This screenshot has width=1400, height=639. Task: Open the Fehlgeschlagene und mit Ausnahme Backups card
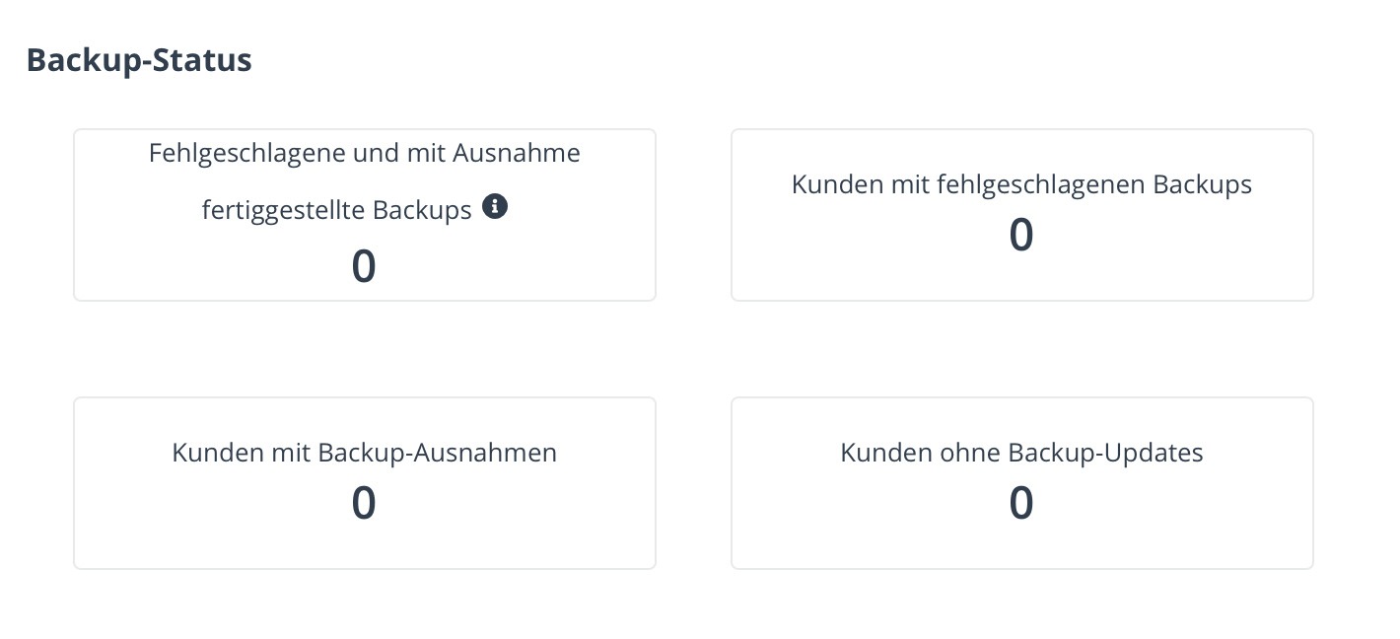[364, 214]
